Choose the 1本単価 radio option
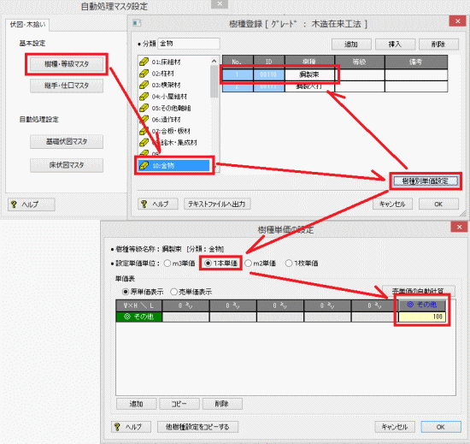Screen dimensions: 470x444 click(x=208, y=263)
